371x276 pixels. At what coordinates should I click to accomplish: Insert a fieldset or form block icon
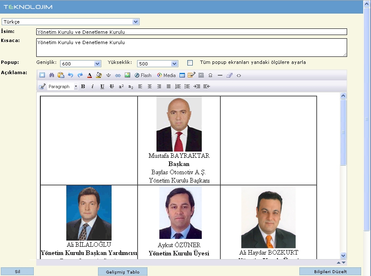(201, 75)
